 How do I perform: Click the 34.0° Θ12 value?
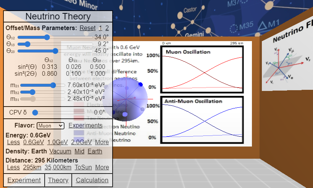coord(102,37)
